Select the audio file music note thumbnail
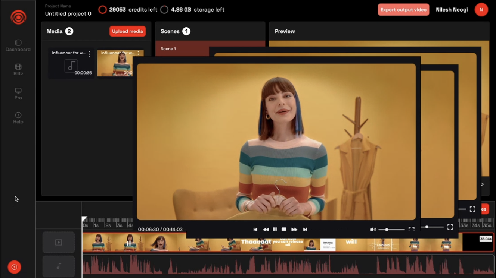Screen dimensions: 496x278 (x=71, y=66)
